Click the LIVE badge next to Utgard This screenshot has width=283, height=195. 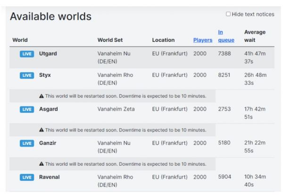coord(27,54)
